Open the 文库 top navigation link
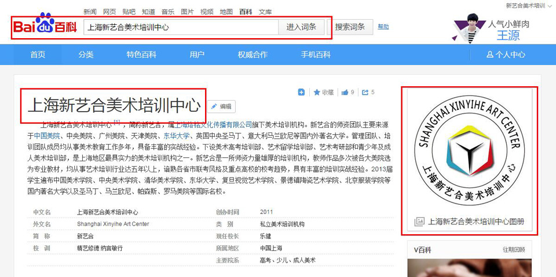 coord(265,12)
